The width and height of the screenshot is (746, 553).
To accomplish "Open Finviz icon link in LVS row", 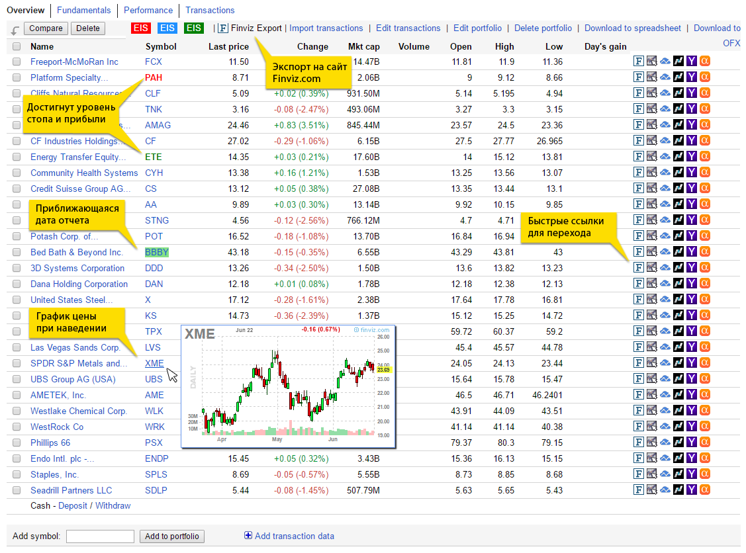I will pyautogui.click(x=639, y=347).
